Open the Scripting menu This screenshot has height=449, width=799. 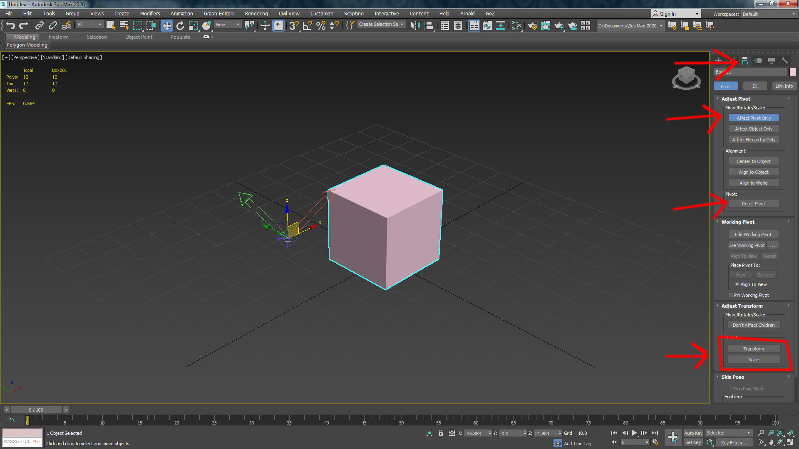pos(354,14)
